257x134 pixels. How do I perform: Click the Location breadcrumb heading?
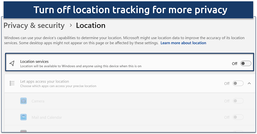(91, 26)
